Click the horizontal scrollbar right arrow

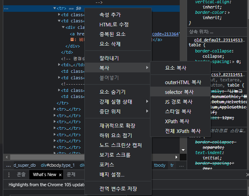click(x=176, y=157)
